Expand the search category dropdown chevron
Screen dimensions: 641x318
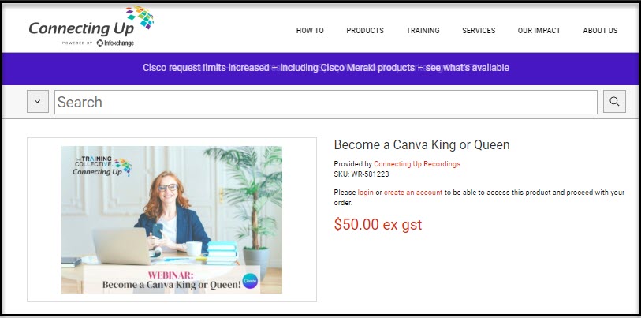pyautogui.click(x=38, y=102)
